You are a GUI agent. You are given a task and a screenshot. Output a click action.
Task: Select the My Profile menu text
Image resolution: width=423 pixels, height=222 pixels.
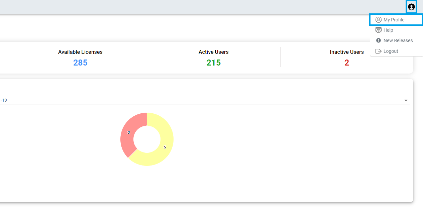tap(394, 20)
